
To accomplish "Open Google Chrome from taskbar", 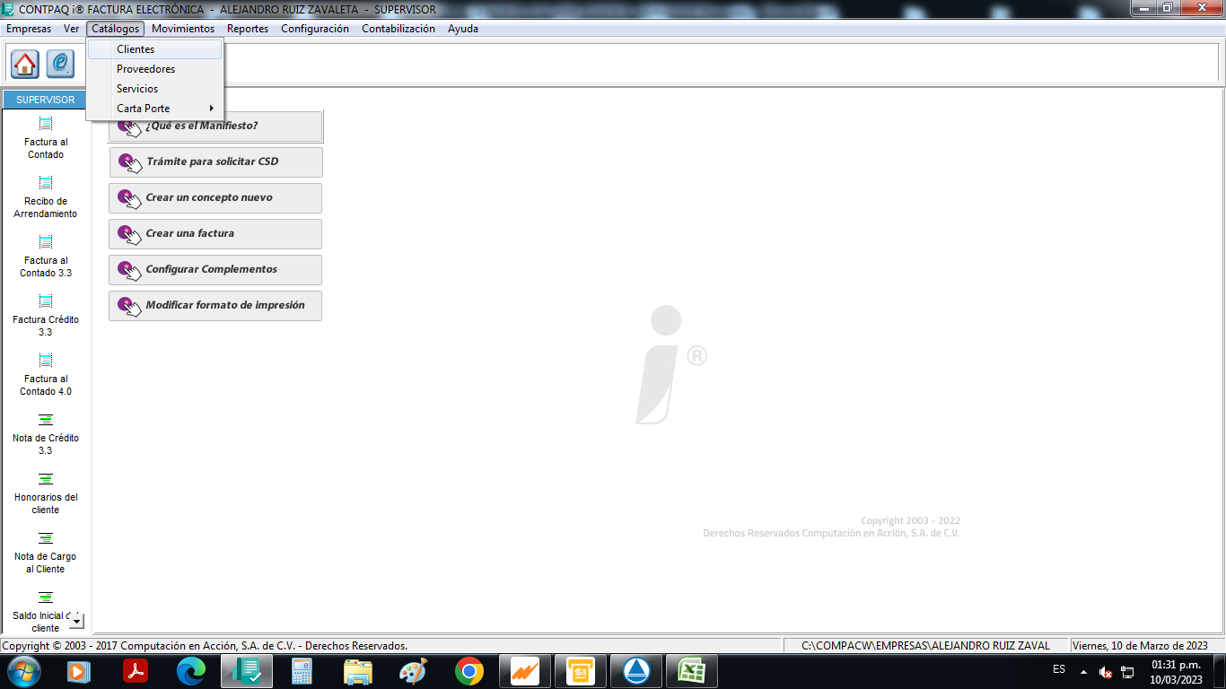I will (469, 671).
